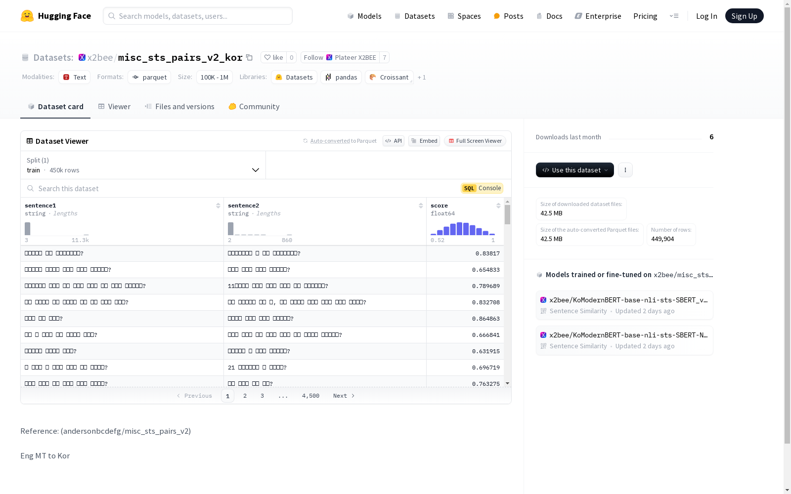Image resolution: width=791 pixels, height=494 pixels.
Task: Open the Full Screen Viewer
Action: pos(475,141)
